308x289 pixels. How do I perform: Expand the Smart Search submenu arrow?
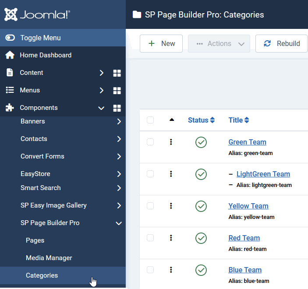[x=119, y=188]
